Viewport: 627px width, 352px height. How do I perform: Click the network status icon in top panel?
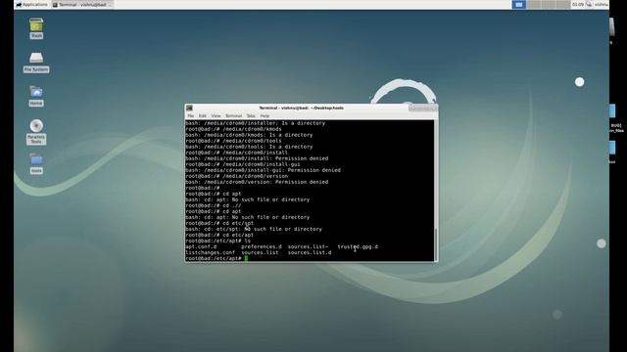click(589, 4)
